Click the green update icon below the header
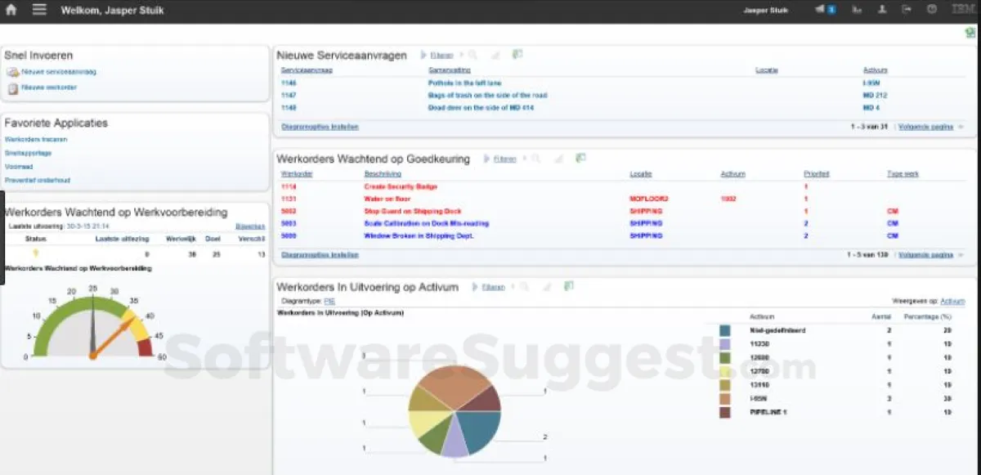The height and width of the screenshot is (475, 981). 970,33
